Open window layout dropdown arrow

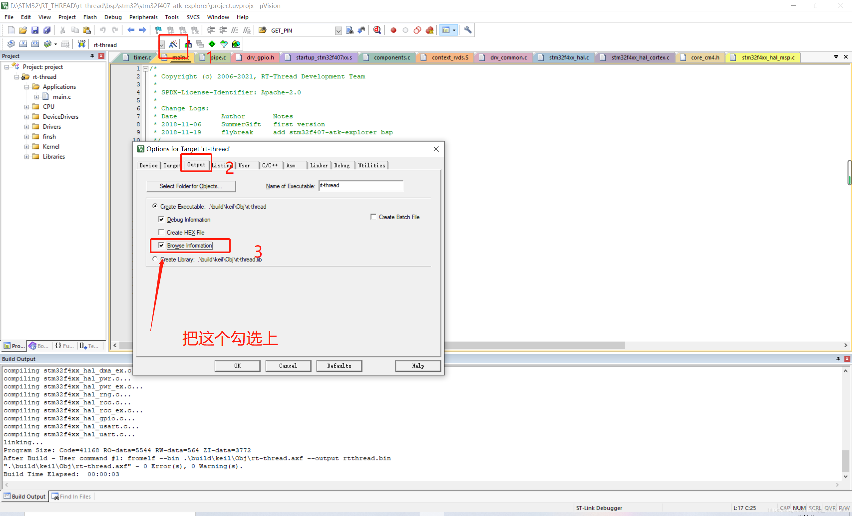[x=454, y=30]
